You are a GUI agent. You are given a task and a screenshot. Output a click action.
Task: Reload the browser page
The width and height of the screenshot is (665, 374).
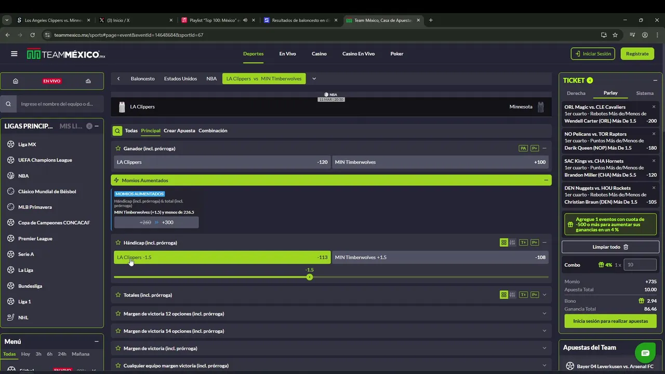click(x=32, y=35)
